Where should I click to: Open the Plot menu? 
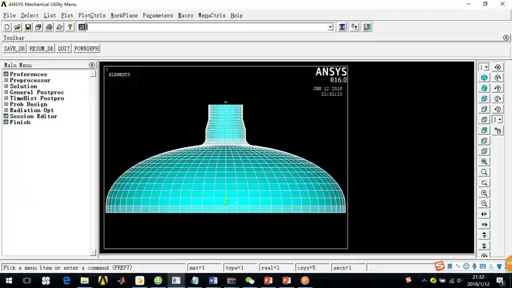click(x=67, y=16)
